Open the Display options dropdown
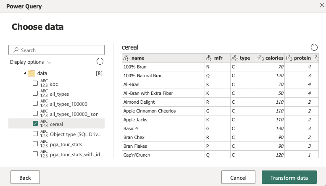This screenshot has height=186, width=326. 31,62
